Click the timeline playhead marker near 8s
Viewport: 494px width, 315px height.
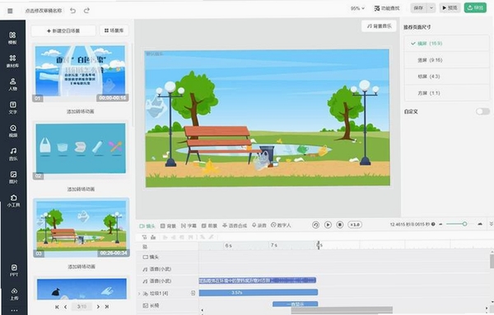[x=319, y=245]
